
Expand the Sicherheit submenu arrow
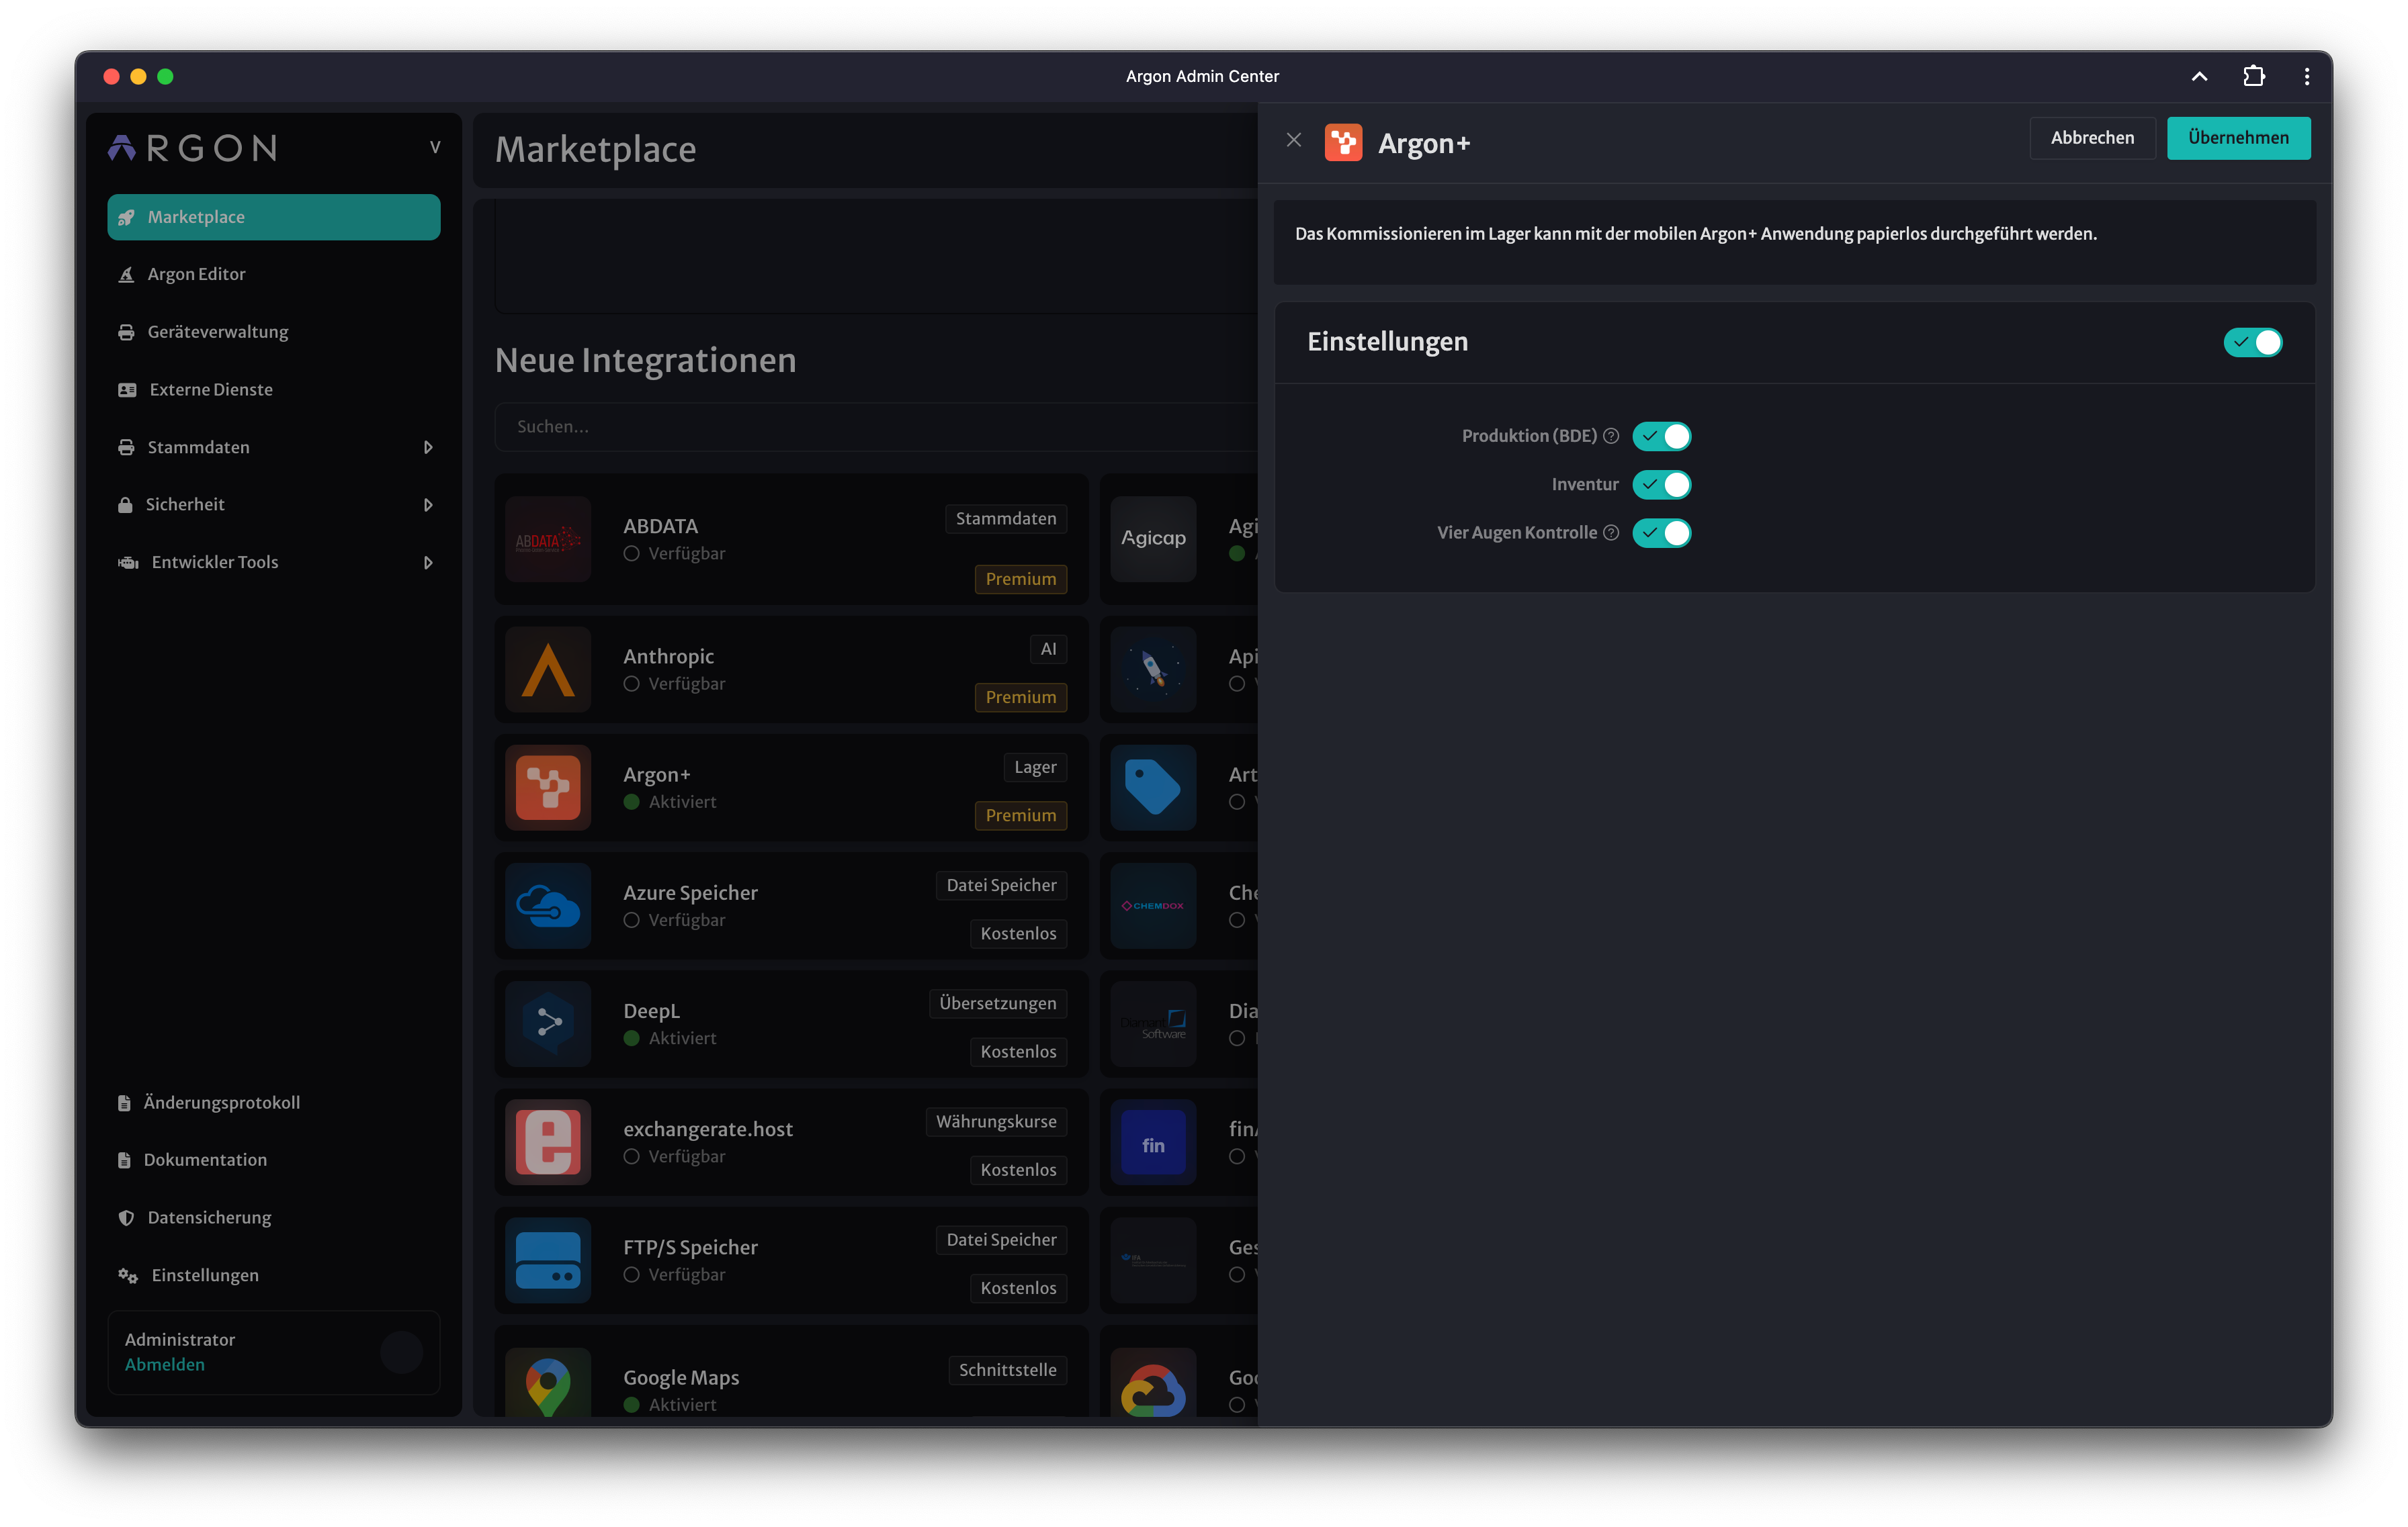(428, 505)
